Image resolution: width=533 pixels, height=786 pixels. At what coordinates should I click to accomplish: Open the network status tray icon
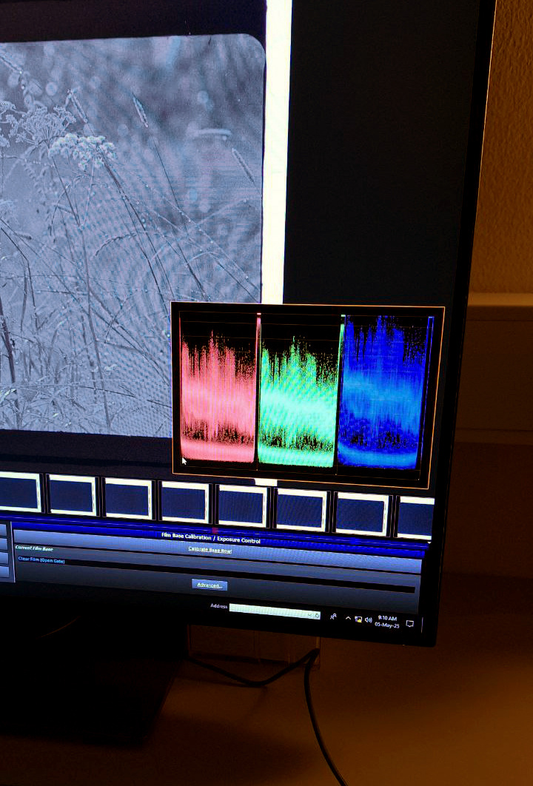pyautogui.click(x=358, y=619)
